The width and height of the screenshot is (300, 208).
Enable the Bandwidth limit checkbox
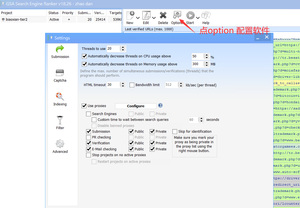click(132, 85)
